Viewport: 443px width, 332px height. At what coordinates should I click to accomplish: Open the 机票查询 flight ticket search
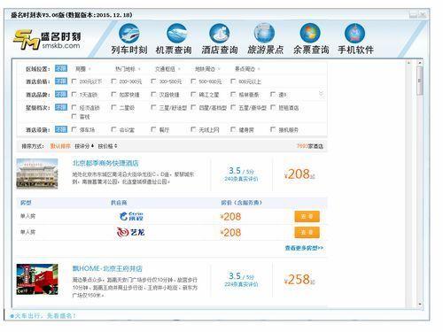pos(174,40)
